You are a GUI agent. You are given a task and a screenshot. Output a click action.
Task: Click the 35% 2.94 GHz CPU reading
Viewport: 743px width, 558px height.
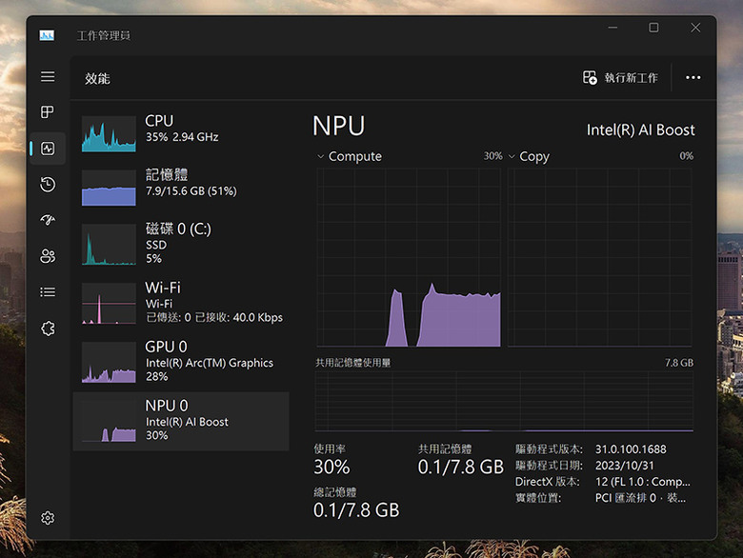[182, 137]
